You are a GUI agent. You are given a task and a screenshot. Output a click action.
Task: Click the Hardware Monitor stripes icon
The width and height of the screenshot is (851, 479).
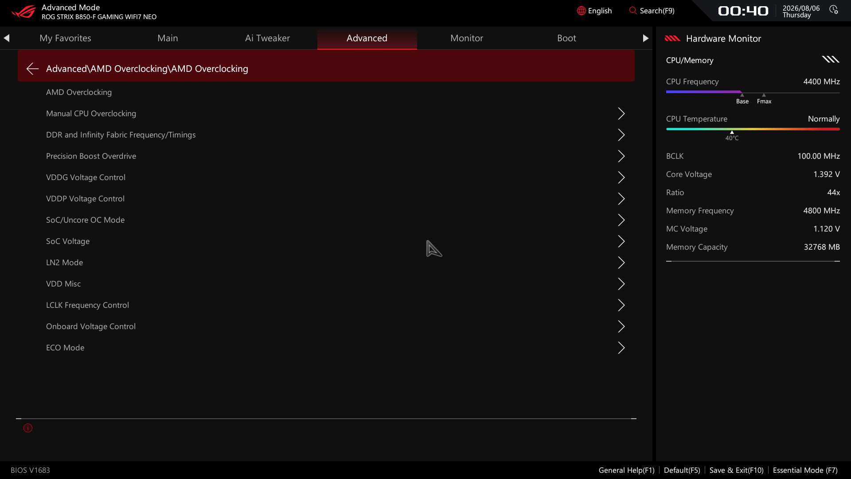click(x=672, y=39)
